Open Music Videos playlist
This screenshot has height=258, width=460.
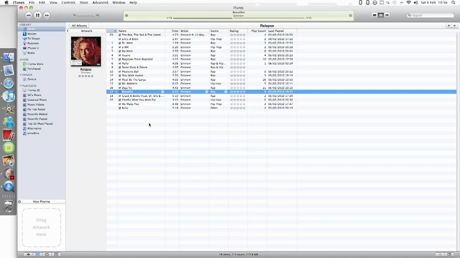pos(36,104)
